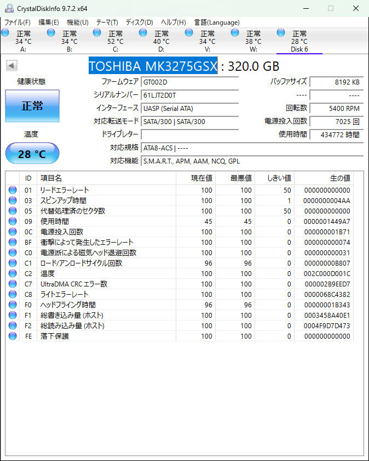Click the empty ドライブレター field
369x461 pixels.
(190, 134)
